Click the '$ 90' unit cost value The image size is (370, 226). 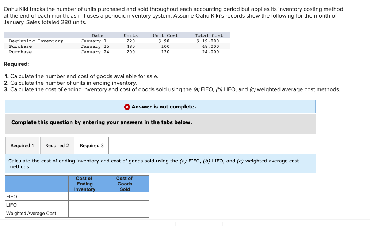click(164, 41)
